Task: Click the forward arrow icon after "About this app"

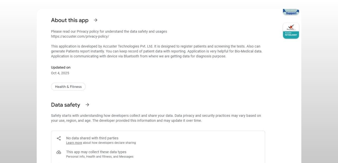Action: click(95, 20)
